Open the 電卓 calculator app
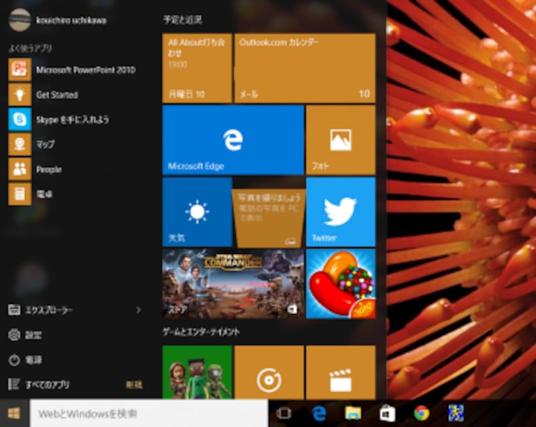536x427 pixels. tap(30, 194)
